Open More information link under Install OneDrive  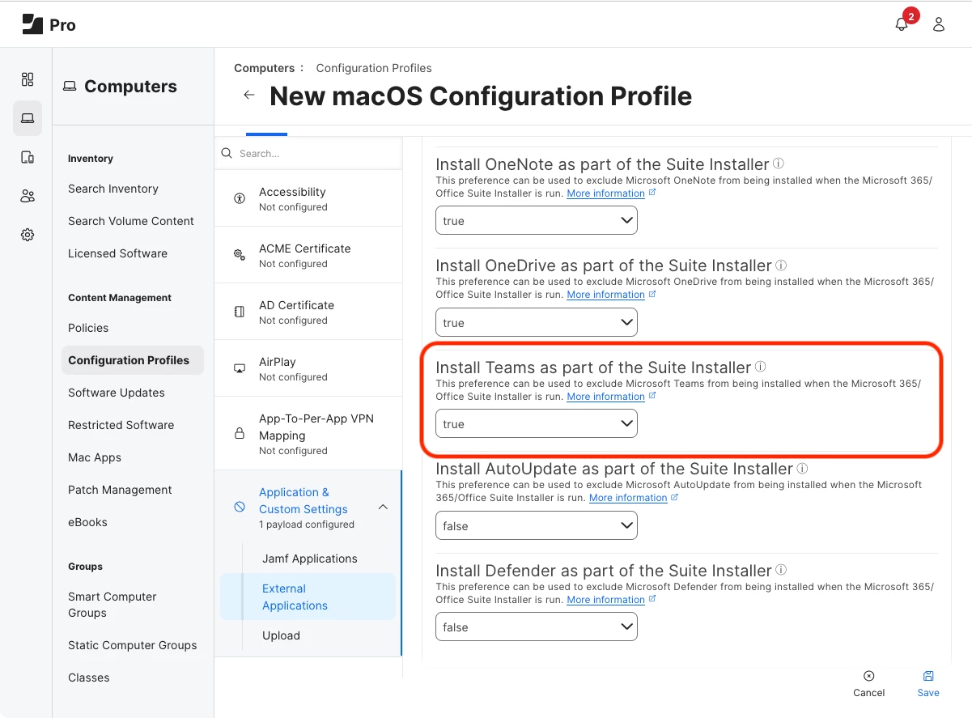click(605, 295)
